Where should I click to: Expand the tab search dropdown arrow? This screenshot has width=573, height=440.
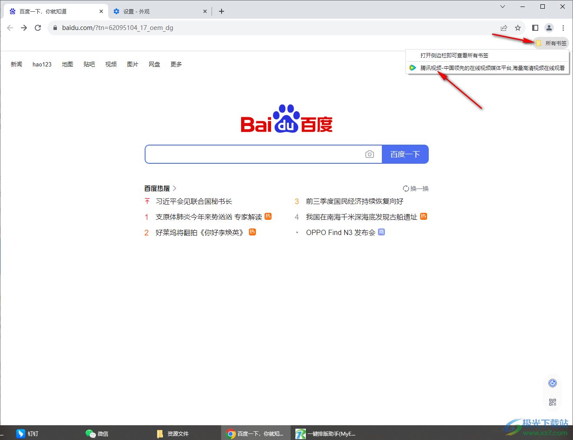pyautogui.click(x=503, y=7)
